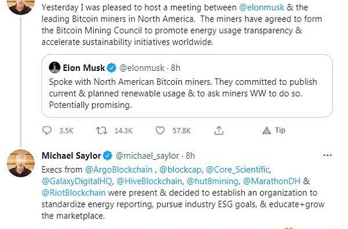
Task: Open the @RiotBlockchain profile link
Action: pyautogui.click(x=74, y=193)
